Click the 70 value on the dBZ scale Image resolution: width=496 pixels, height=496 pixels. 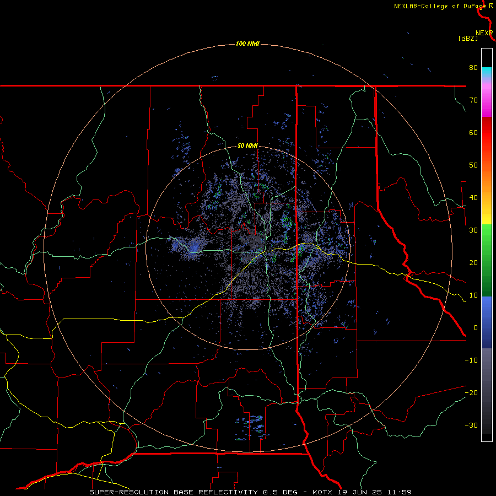(x=473, y=100)
